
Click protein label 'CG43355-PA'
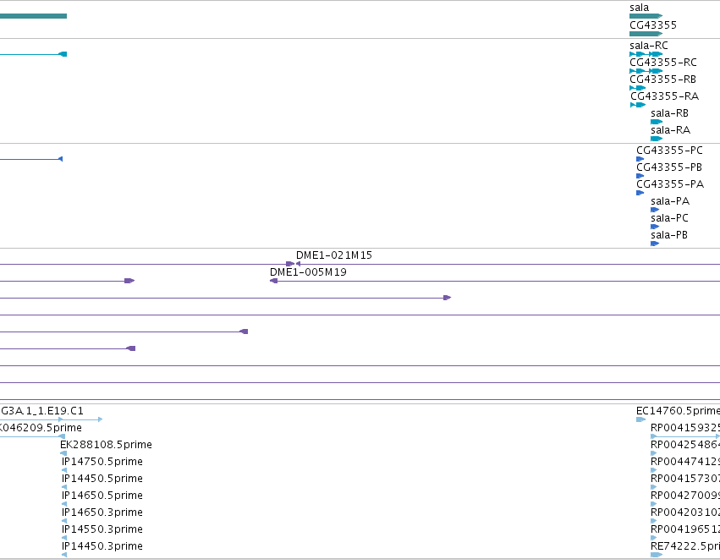coord(670,184)
